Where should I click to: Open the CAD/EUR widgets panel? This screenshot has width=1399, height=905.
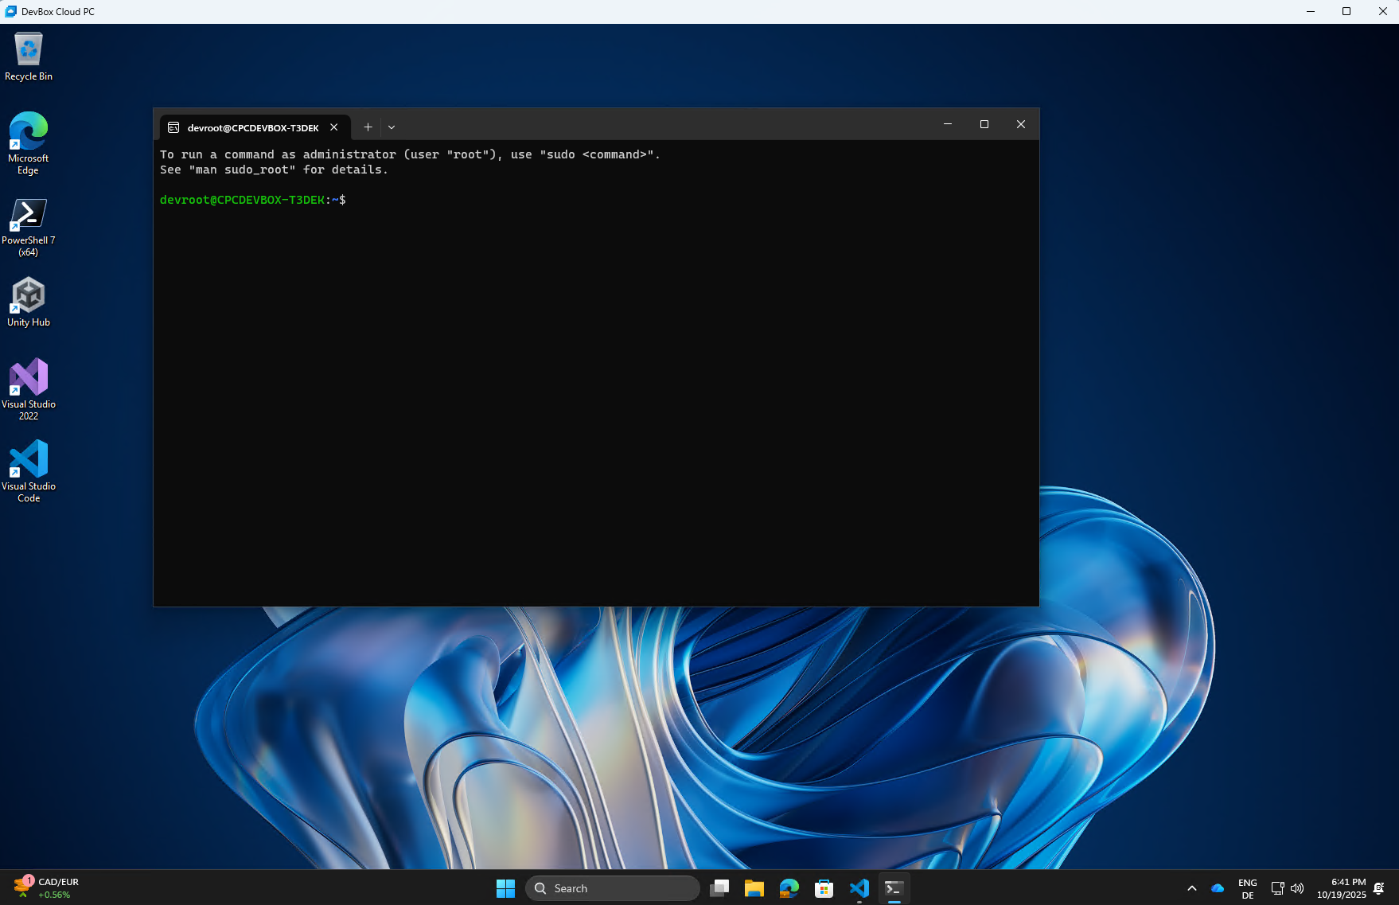tap(48, 887)
